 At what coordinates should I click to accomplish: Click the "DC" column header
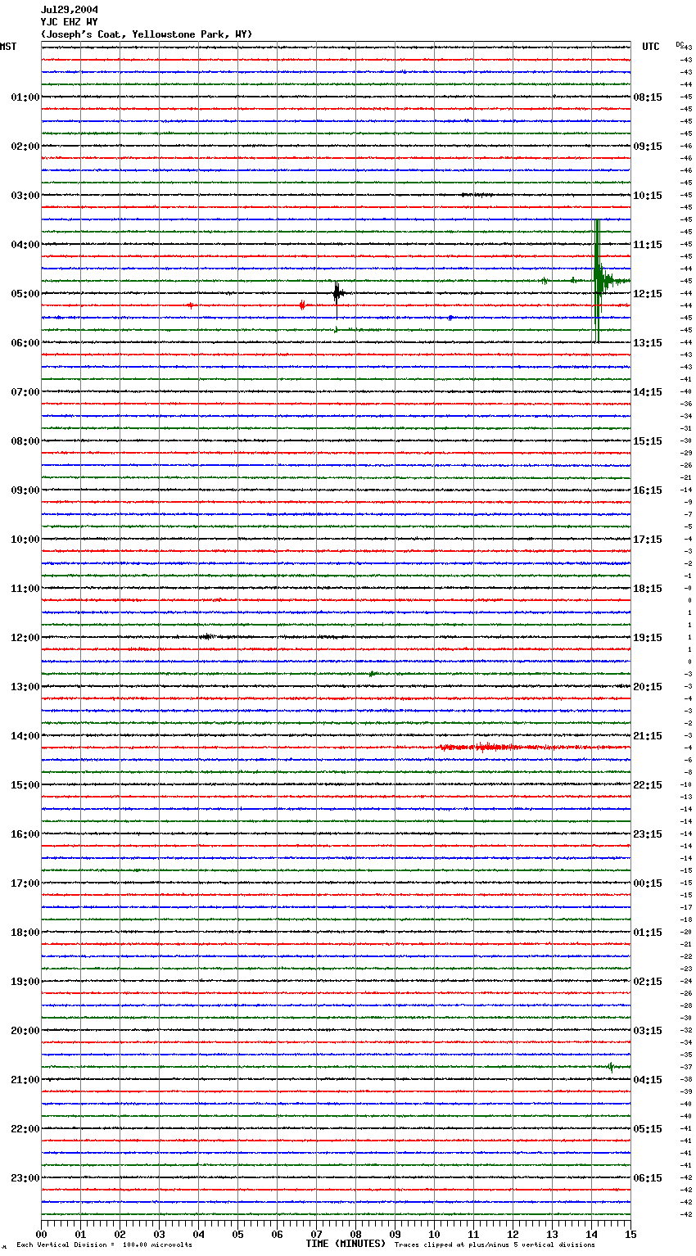[679, 44]
